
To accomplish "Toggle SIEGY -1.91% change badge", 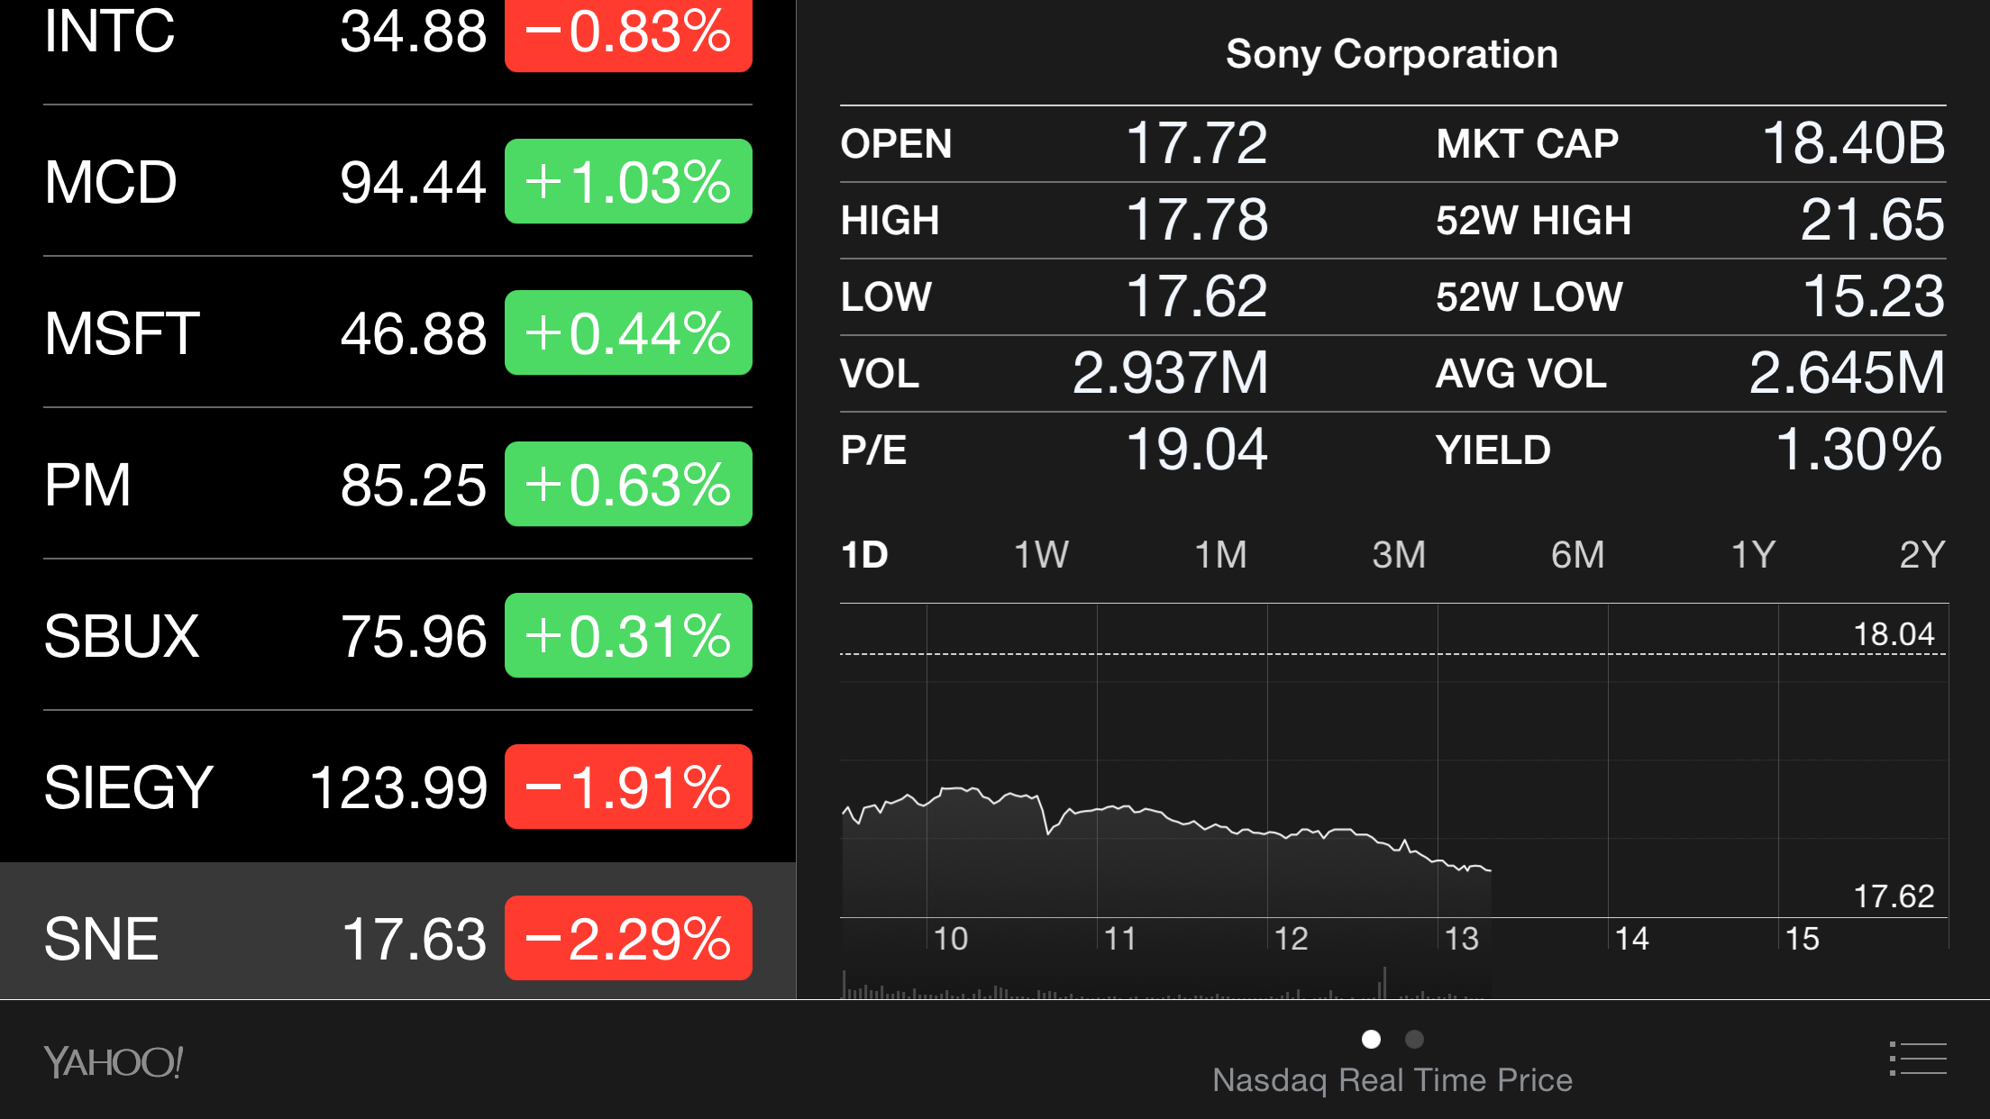I will (628, 787).
